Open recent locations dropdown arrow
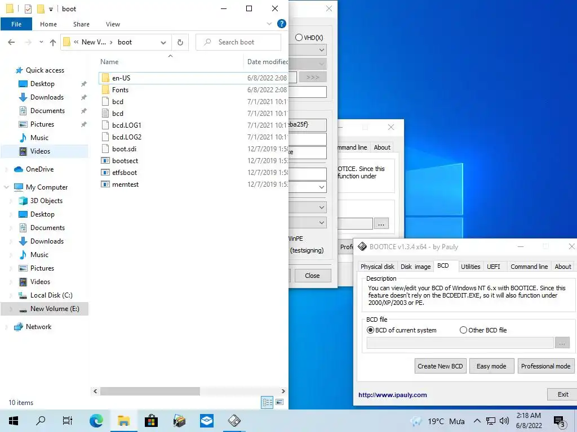 (41, 42)
